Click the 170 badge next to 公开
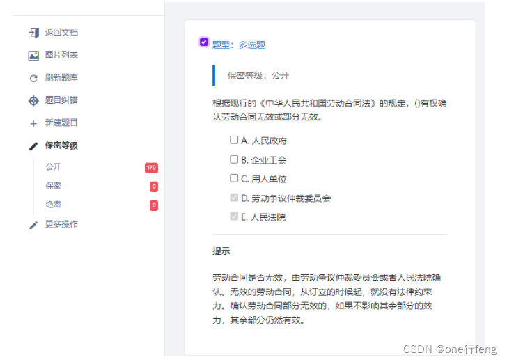 click(x=151, y=168)
